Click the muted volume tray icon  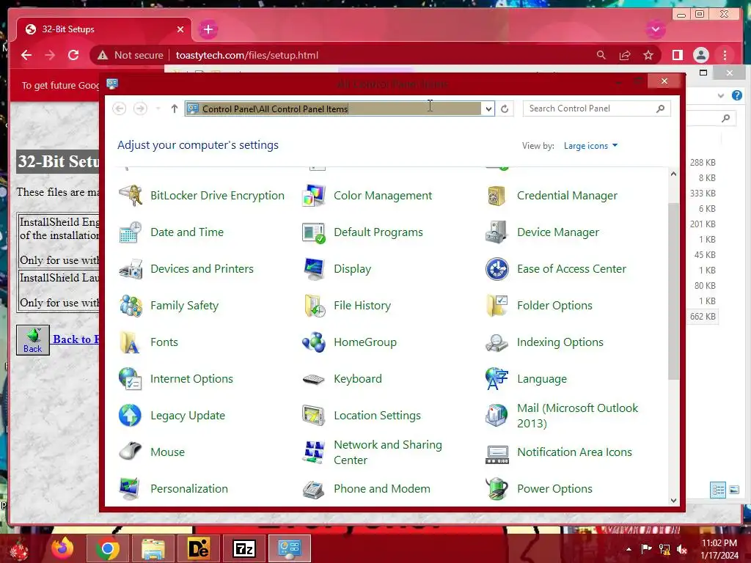pyautogui.click(x=682, y=549)
